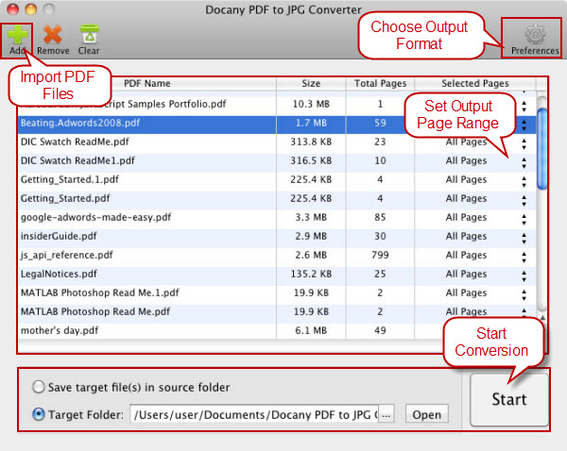Click the browse ellipsis button
Image resolution: width=567 pixels, height=451 pixels.
(386, 415)
